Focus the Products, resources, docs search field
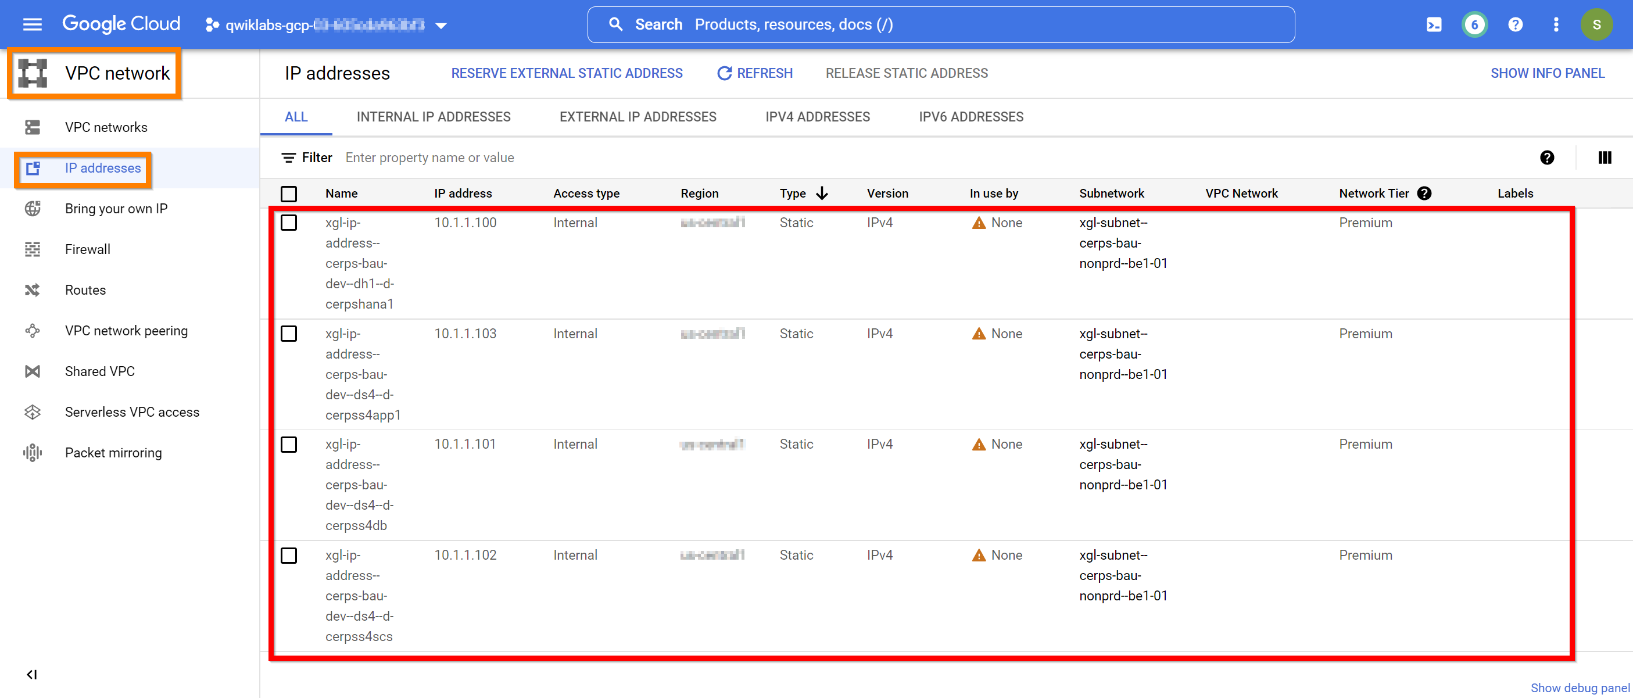The width and height of the screenshot is (1633, 698). click(941, 25)
